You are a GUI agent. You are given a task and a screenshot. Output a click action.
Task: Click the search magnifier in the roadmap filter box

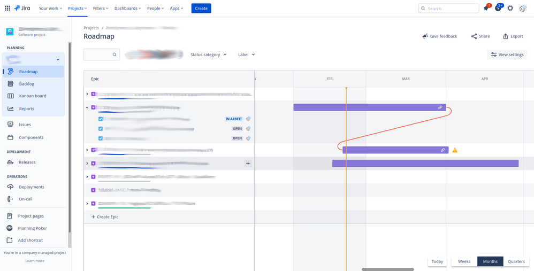point(115,55)
